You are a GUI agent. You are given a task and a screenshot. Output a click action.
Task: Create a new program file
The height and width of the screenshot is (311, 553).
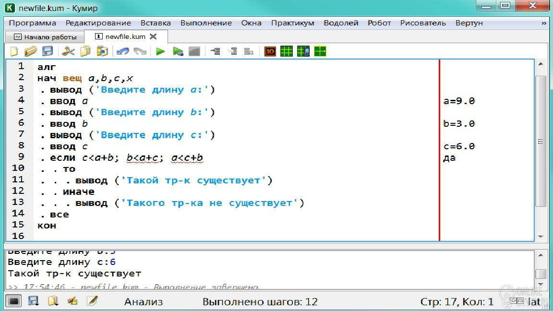tap(14, 51)
